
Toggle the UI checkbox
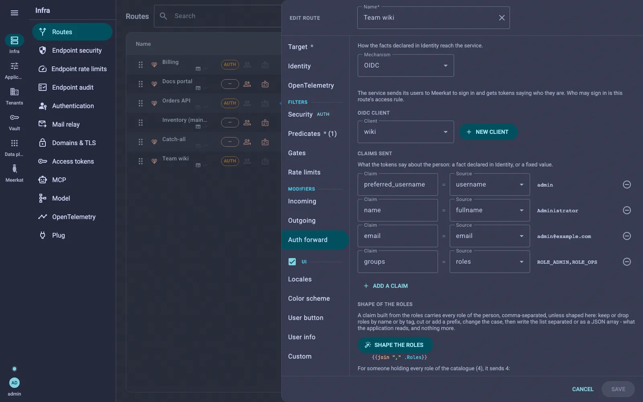292,262
